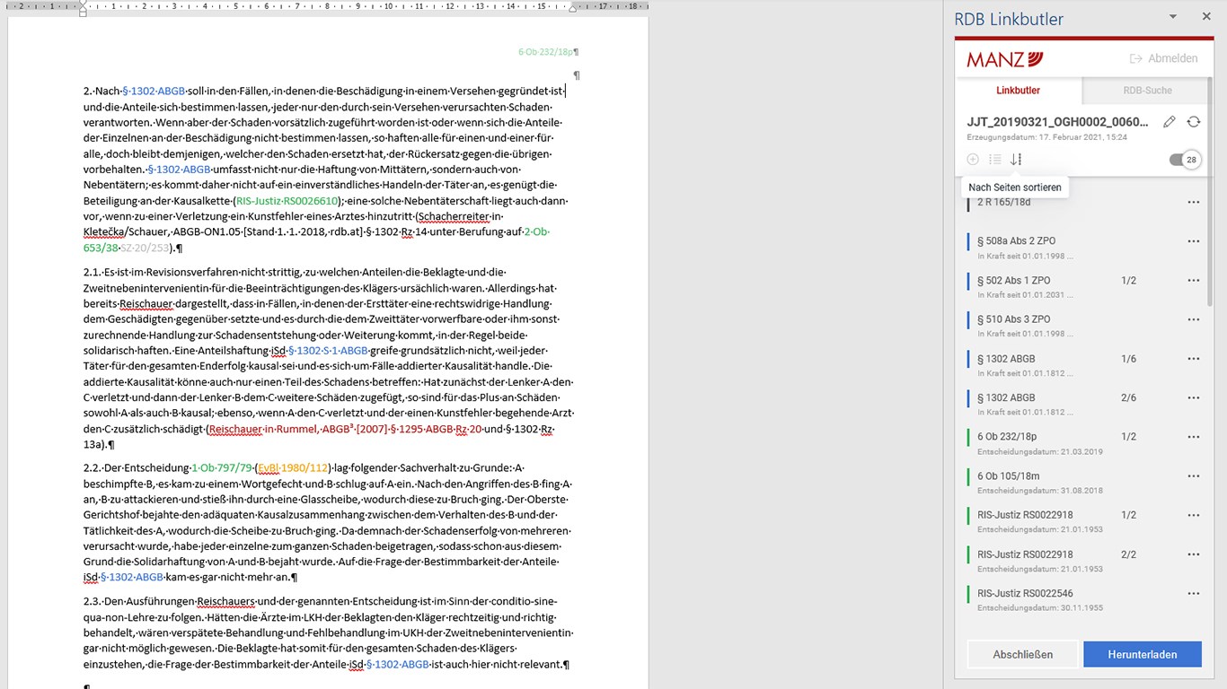The height and width of the screenshot is (689, 1227).
Task: Select the § 508a Abs 2 ZPO entry
Action: 1083,247
